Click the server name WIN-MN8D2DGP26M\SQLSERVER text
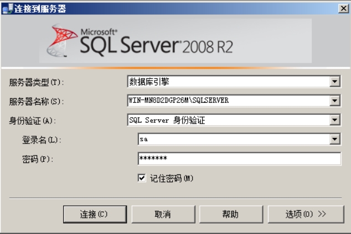This screenshot has width=351, height=234. (178, 101)
